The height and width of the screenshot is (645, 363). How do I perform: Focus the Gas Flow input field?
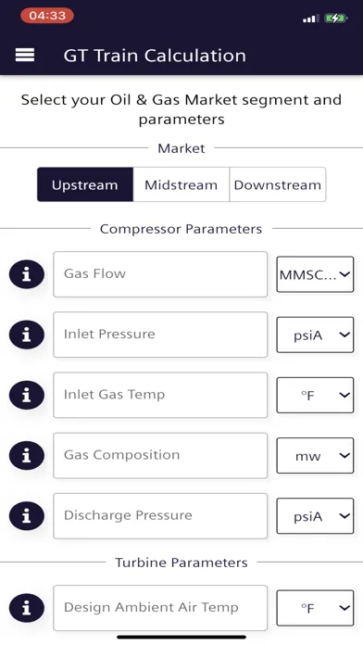160,274
